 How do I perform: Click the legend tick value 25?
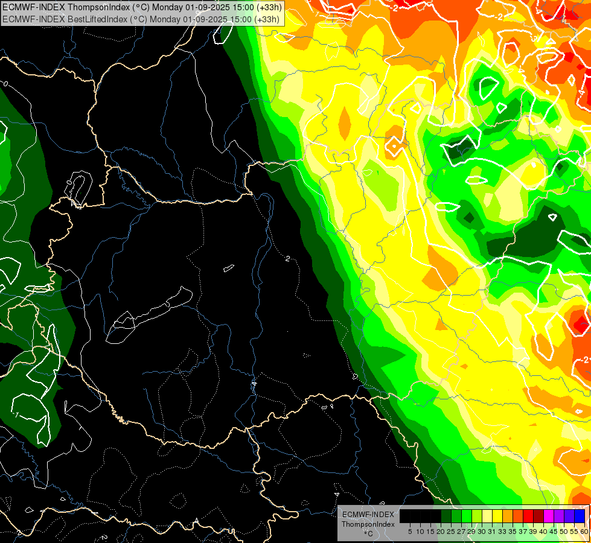(x=451, y=532)
